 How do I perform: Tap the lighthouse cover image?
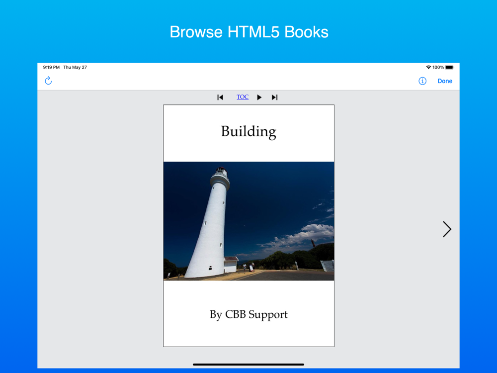(249, 221)
